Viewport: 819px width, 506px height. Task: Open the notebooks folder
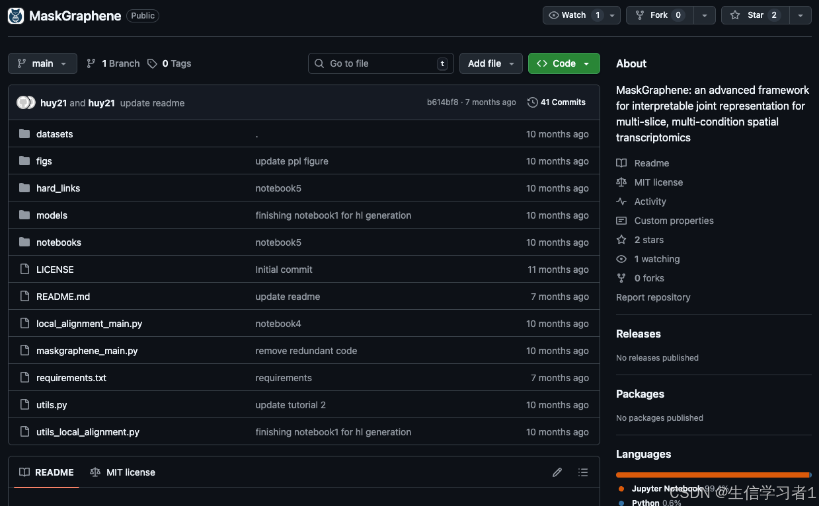59,242
